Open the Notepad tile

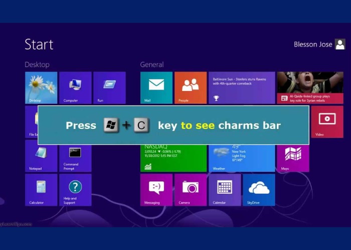41,156
